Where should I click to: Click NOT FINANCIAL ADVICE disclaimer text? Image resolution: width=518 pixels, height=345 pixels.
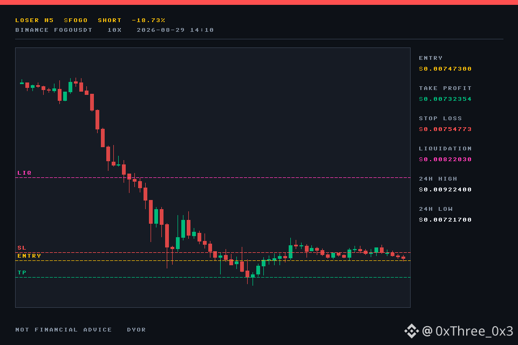[64, 330]
